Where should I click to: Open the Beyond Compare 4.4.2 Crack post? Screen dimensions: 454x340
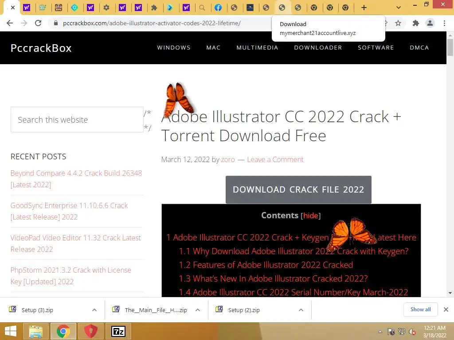point(76,179)
